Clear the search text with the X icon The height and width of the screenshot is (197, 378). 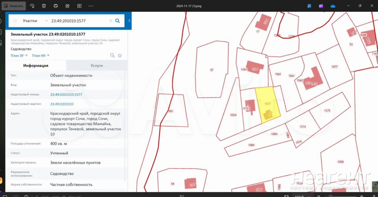111,20
